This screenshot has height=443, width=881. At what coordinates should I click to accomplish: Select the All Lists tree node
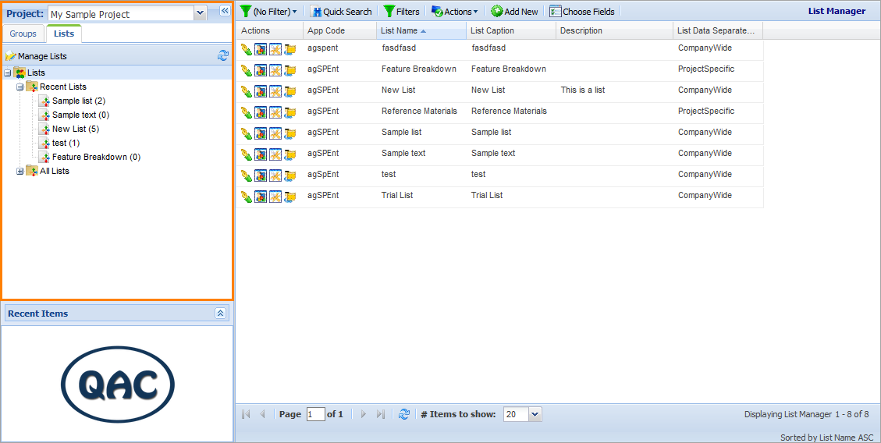pos(55,172)
